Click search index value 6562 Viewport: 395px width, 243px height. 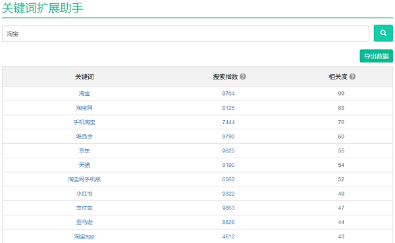(x=228, y=179)
